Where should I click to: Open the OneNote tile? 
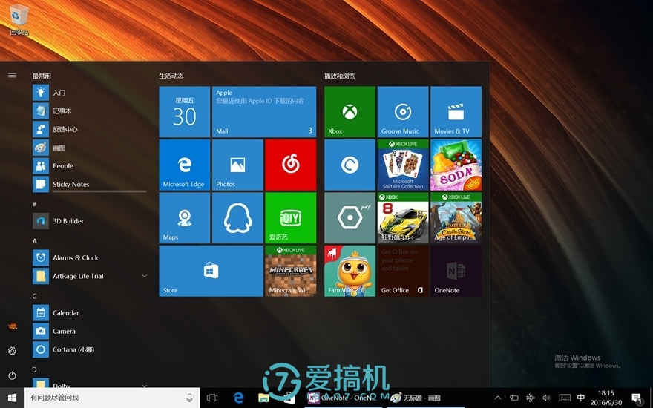[456, 272]
